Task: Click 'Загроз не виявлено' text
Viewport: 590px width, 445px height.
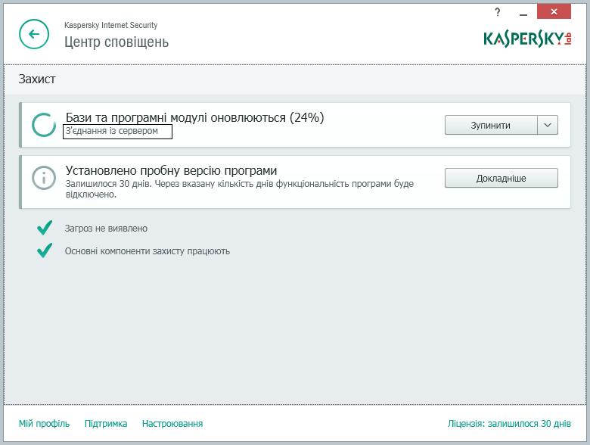Action: (106, 229)
